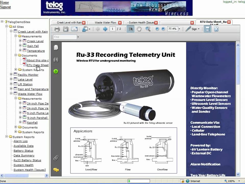
Task: Enable fit width scrolling mode
Action: (x=207, y=29)
